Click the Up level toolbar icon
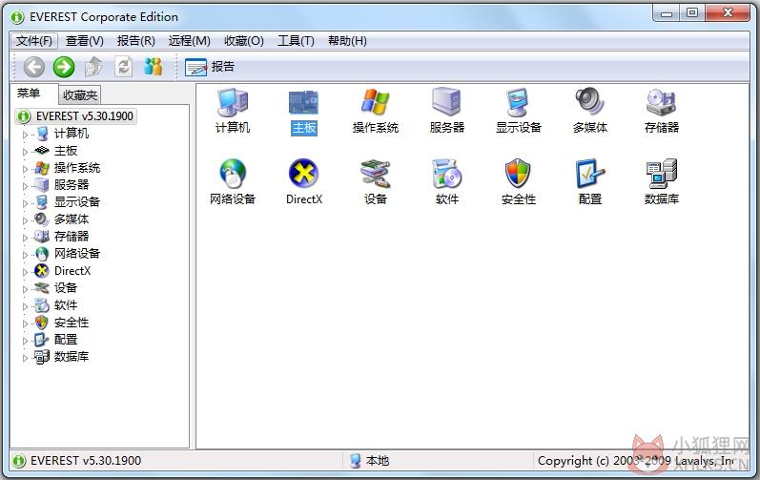Viewport: 760px width, 480px height. tap(93, 67)
